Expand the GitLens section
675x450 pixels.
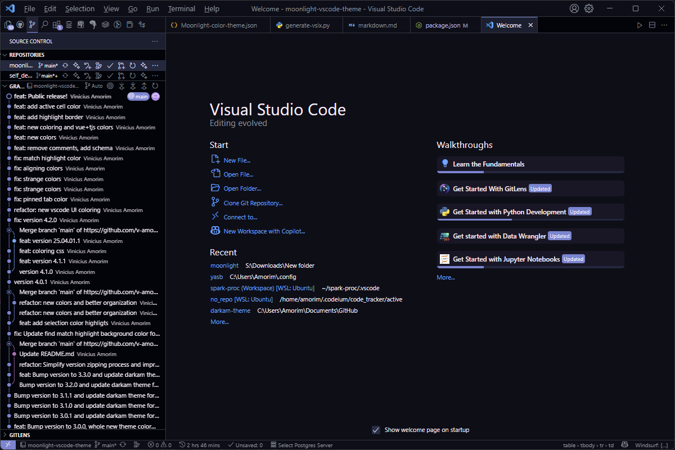(x=4, y=435)
